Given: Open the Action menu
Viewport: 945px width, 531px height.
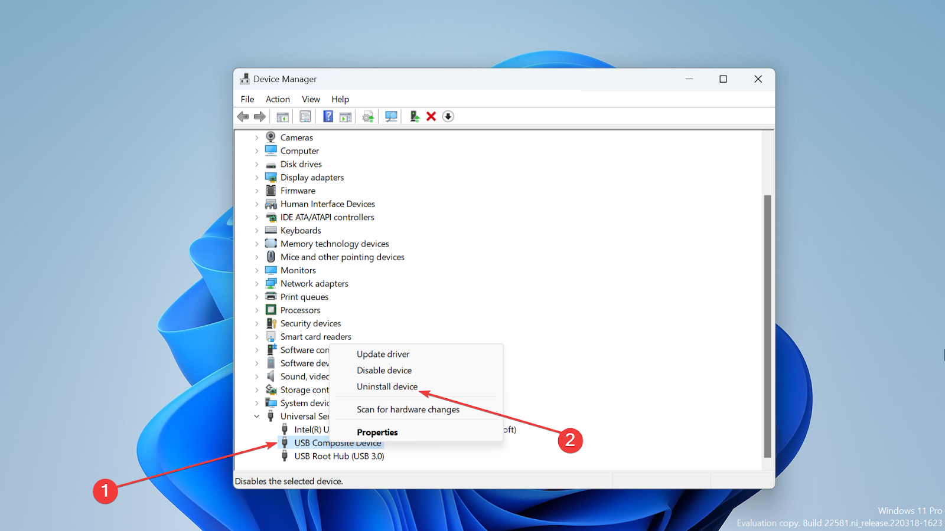Looking at the screenshot, I should coord(278,99).
